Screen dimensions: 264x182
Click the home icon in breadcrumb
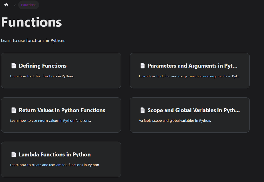coord(6,5)
